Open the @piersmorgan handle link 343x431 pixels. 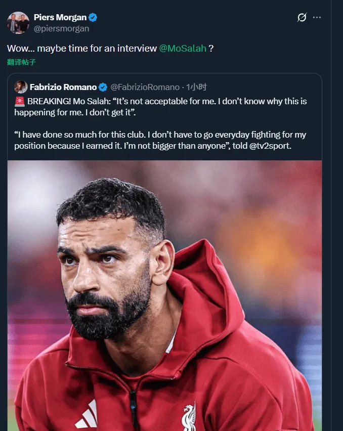click(x=61, y=29)
